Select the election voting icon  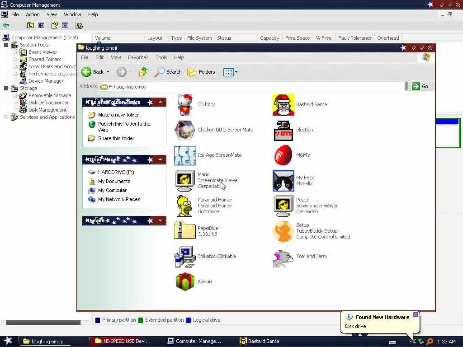[283, 130]
